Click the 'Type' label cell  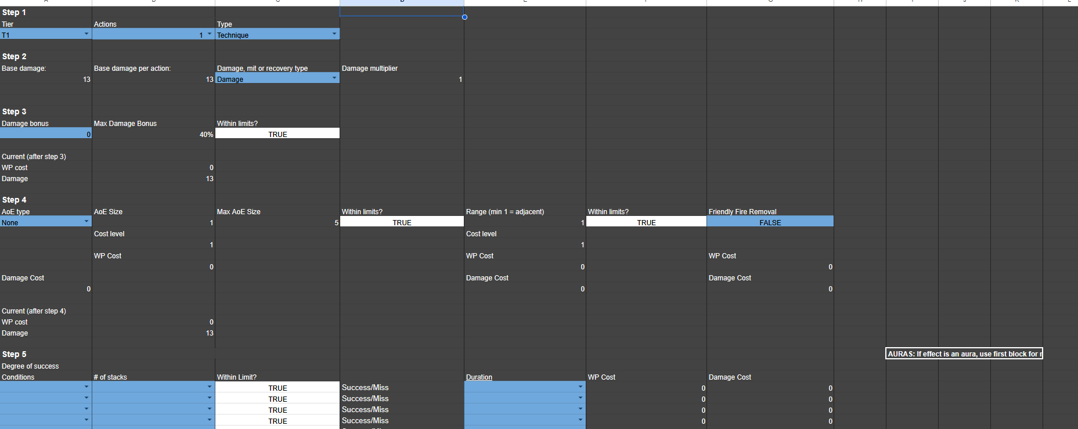224,24
